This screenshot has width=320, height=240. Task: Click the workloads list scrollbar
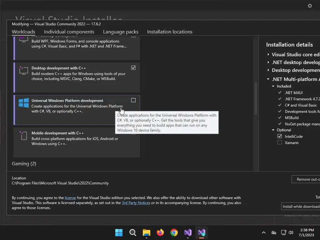(256, 98)
